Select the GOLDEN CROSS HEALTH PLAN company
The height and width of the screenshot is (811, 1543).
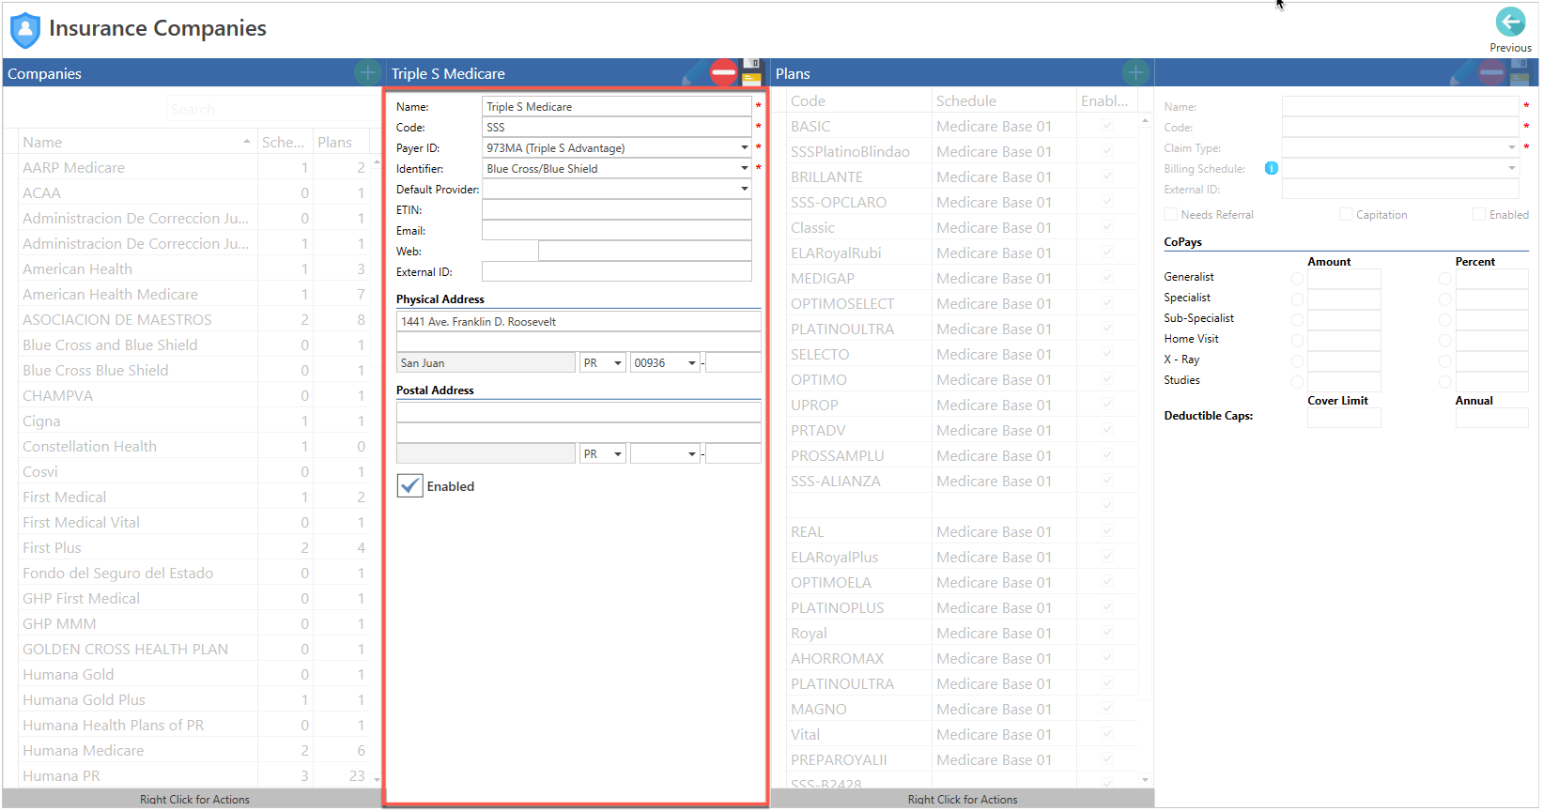tap(194, 649)
